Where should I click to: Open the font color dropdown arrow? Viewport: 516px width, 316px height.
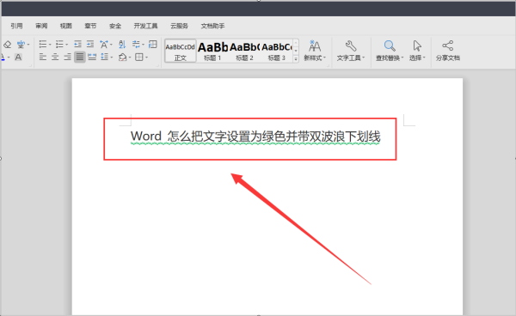(9, 58)
